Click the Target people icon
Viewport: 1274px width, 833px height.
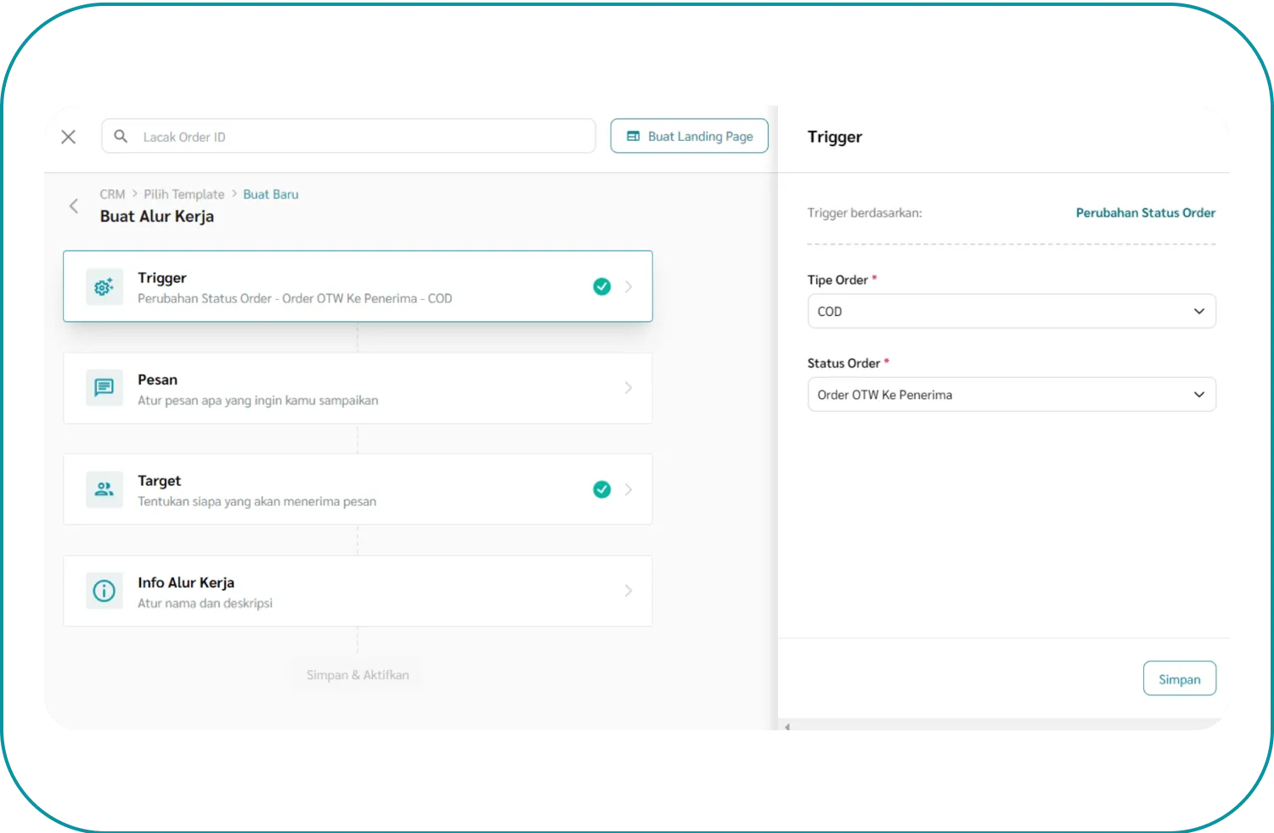pyautogui.click(x=104, y=489)
